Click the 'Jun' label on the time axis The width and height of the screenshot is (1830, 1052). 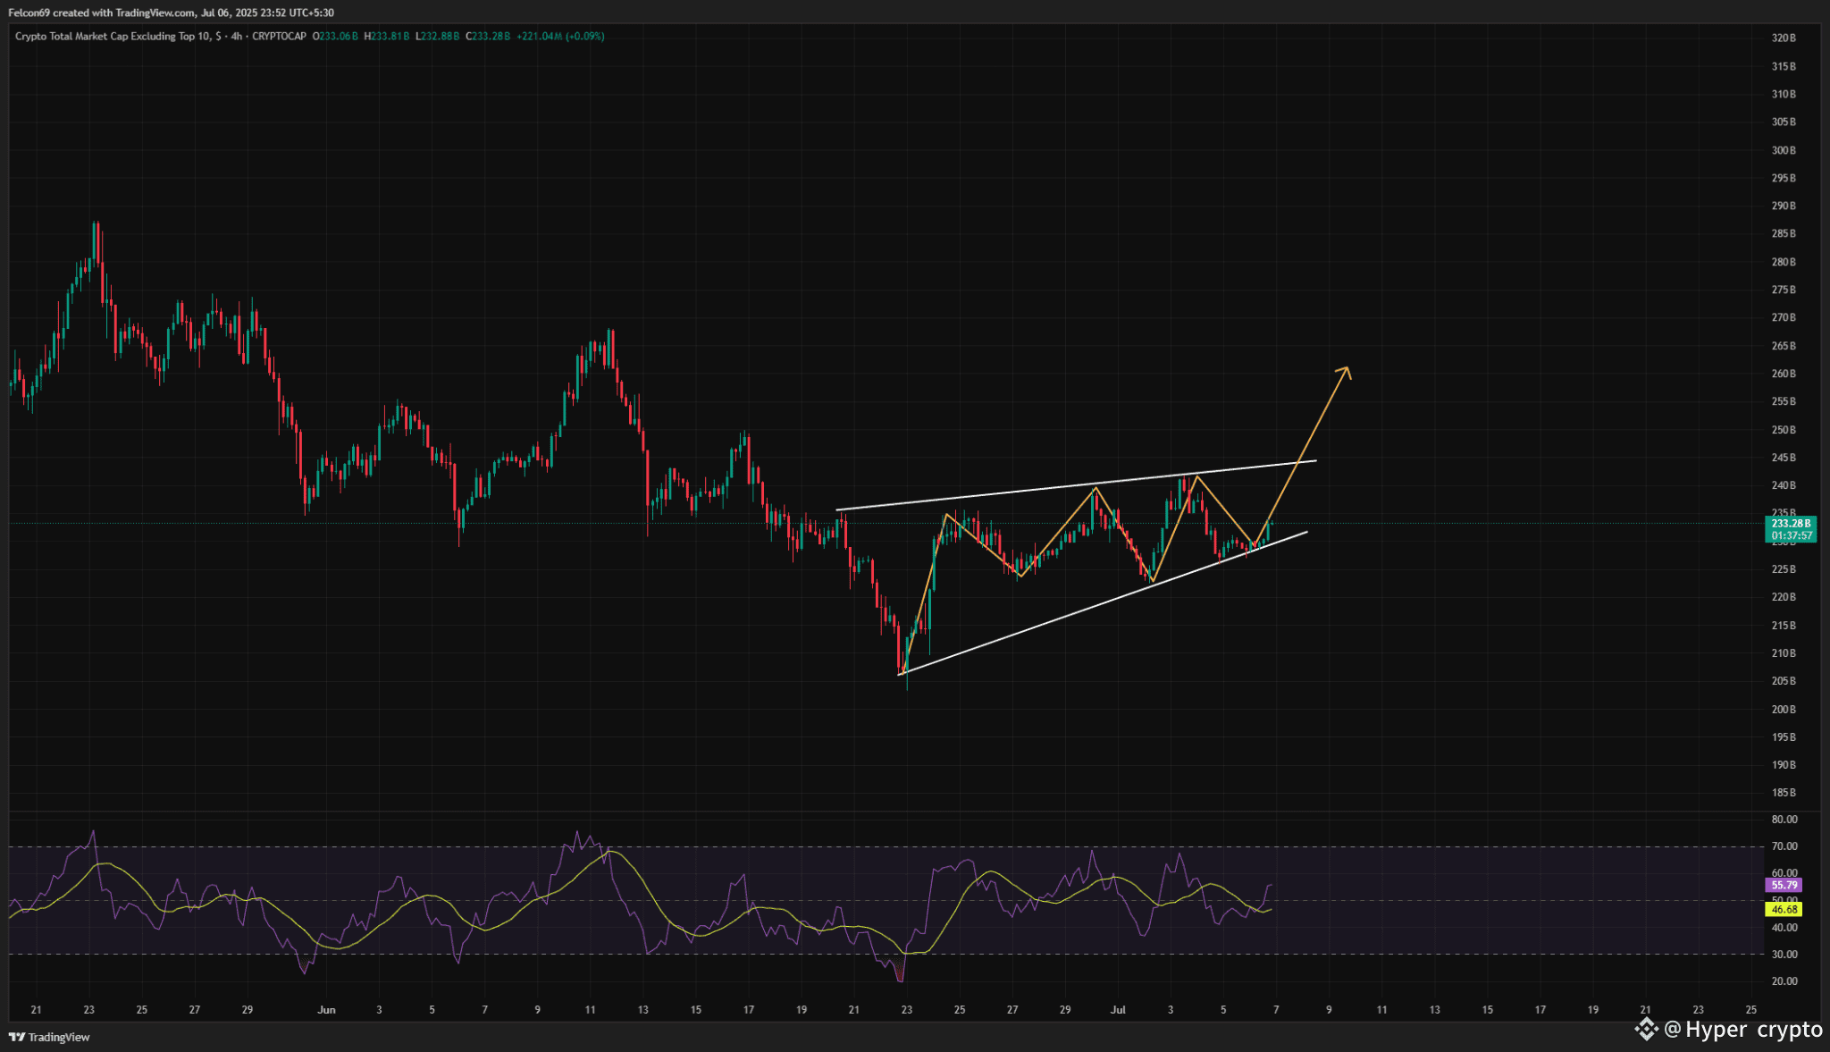pos(326,1010)
